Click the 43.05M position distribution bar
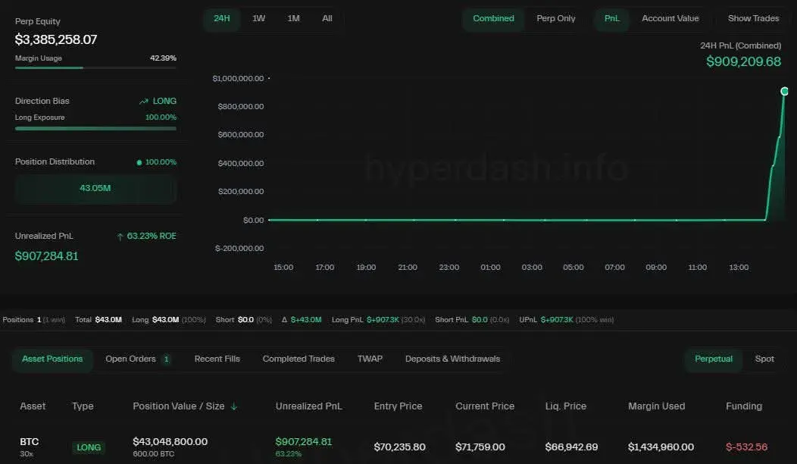 [x=95, y=188]
